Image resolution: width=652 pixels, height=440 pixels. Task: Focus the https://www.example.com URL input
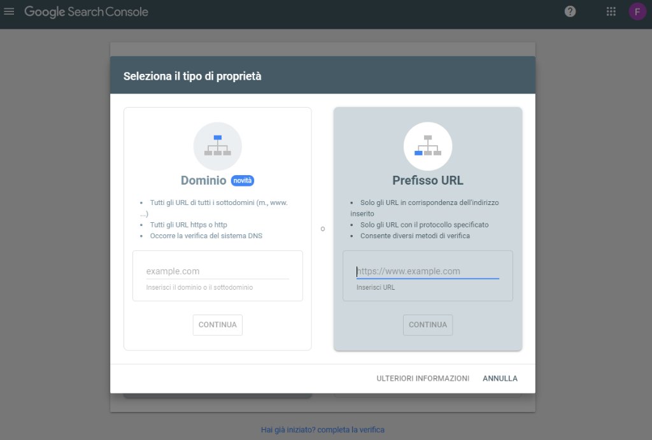427,271
